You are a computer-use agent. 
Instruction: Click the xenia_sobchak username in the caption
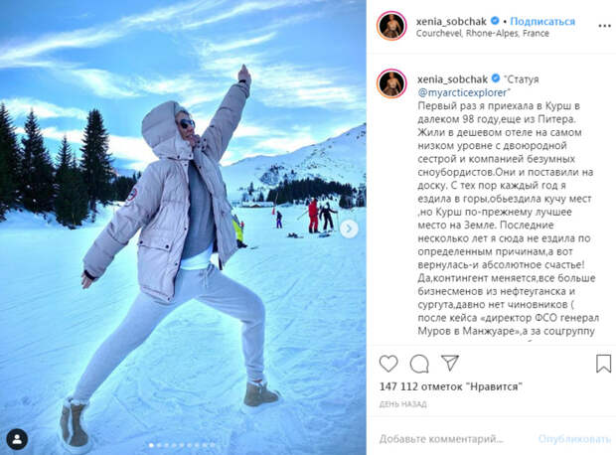(452, 79)
